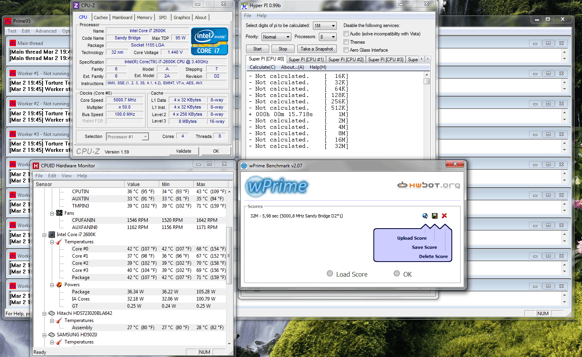Click the red X delete score icon in wPrime

444,216
